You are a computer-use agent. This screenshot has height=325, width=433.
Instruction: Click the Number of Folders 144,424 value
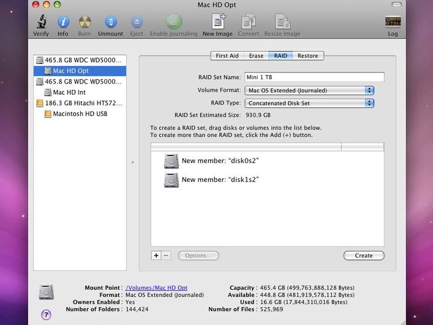click(137, 309)
